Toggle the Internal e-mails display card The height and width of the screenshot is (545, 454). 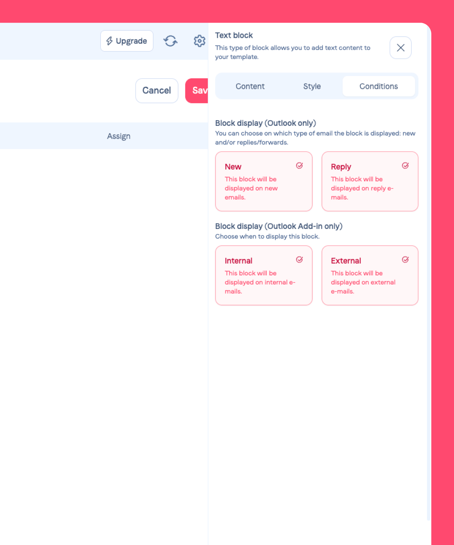pos(264,275)
